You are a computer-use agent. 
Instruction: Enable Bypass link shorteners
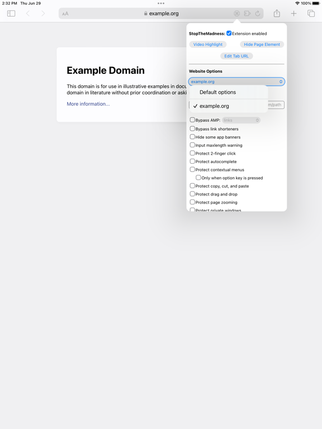pyautogui.click(x=192, y=128)
